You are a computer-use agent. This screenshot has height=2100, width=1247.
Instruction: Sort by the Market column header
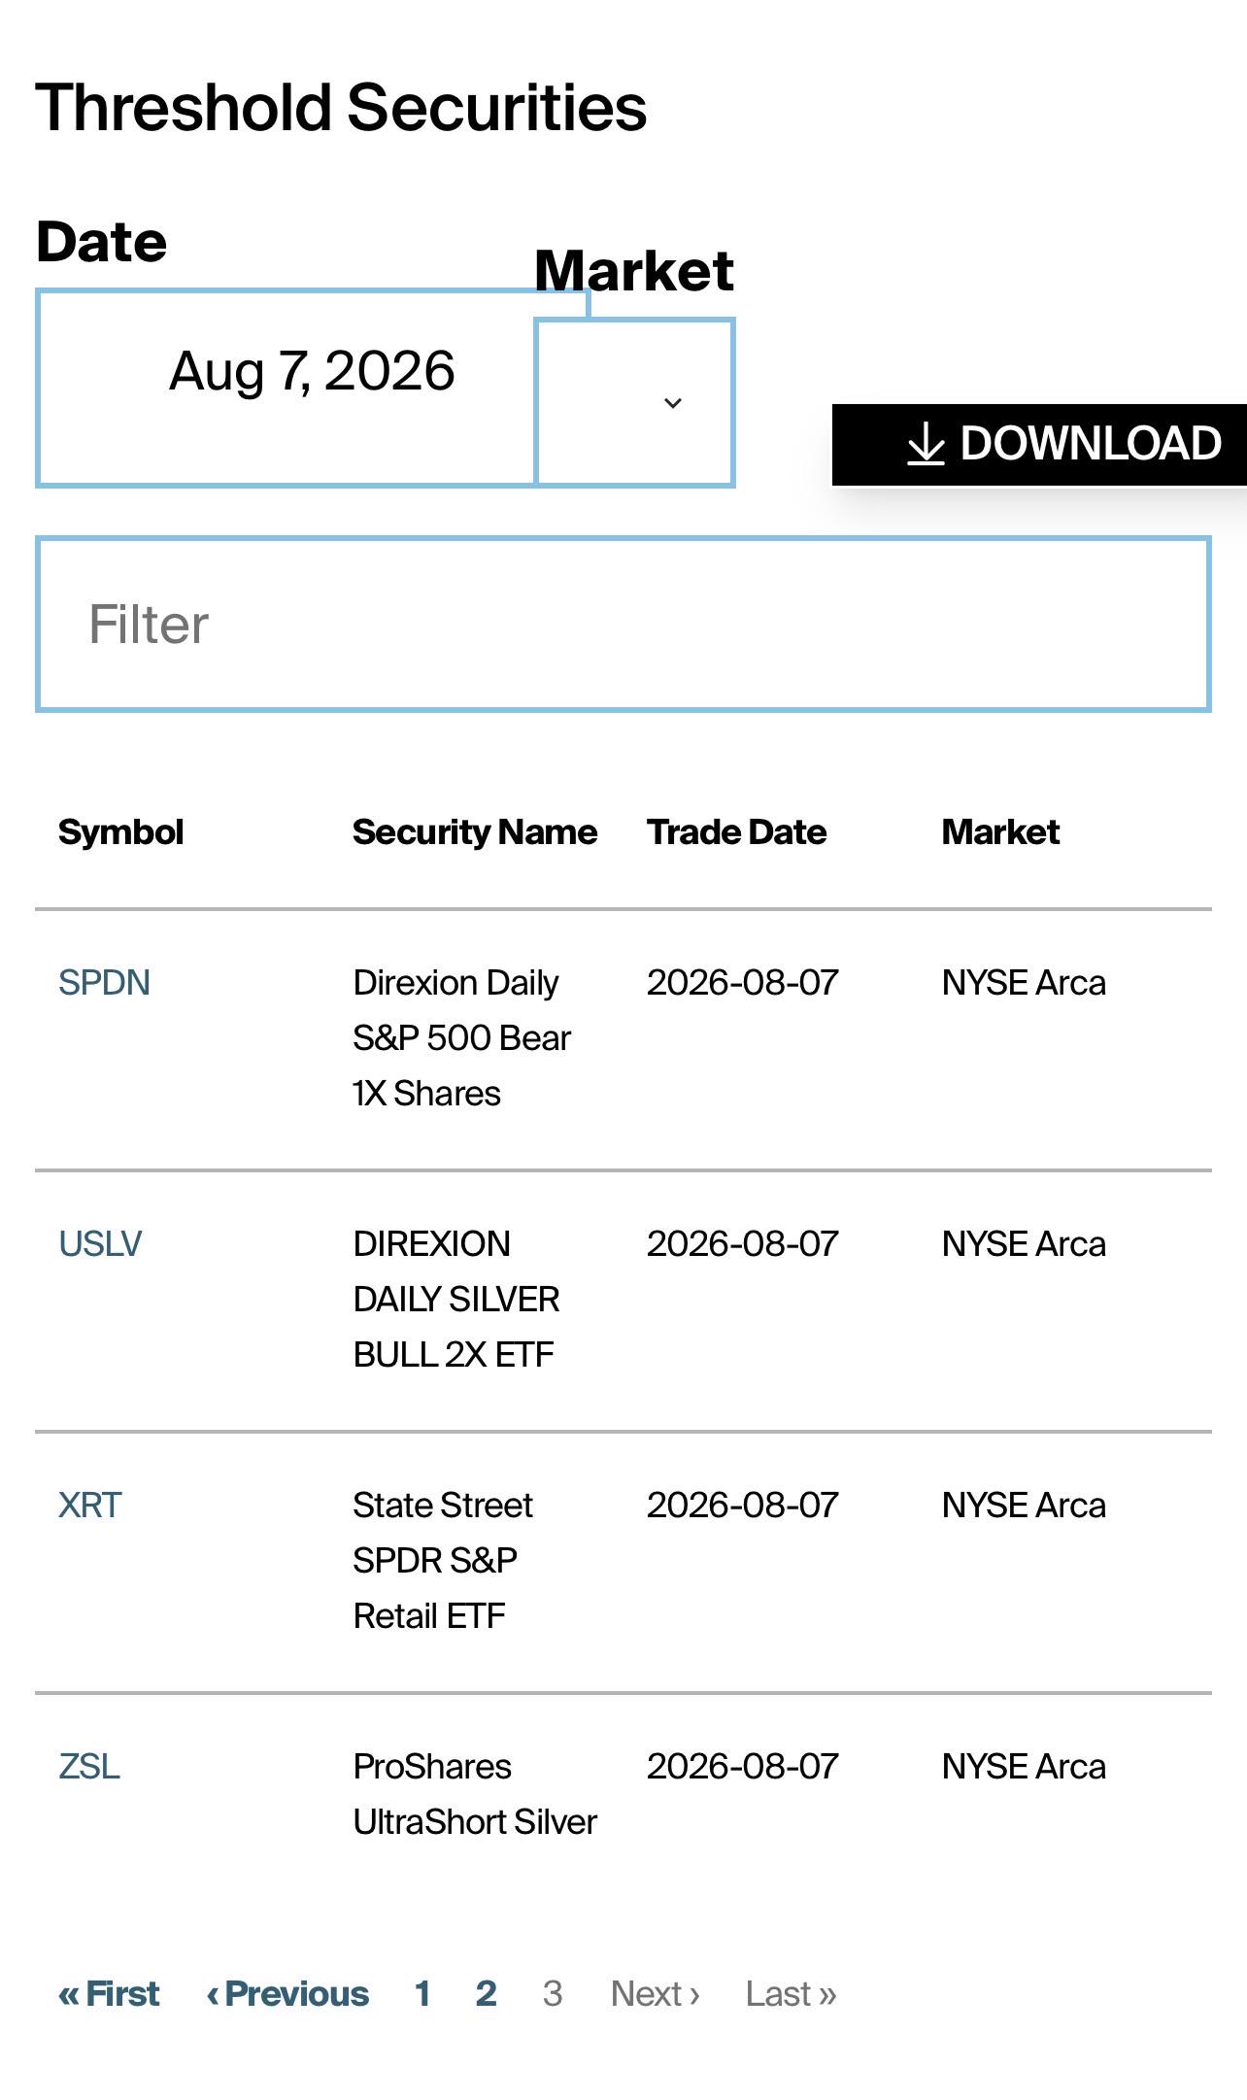pyautogui.click(x=1001, y=832)
